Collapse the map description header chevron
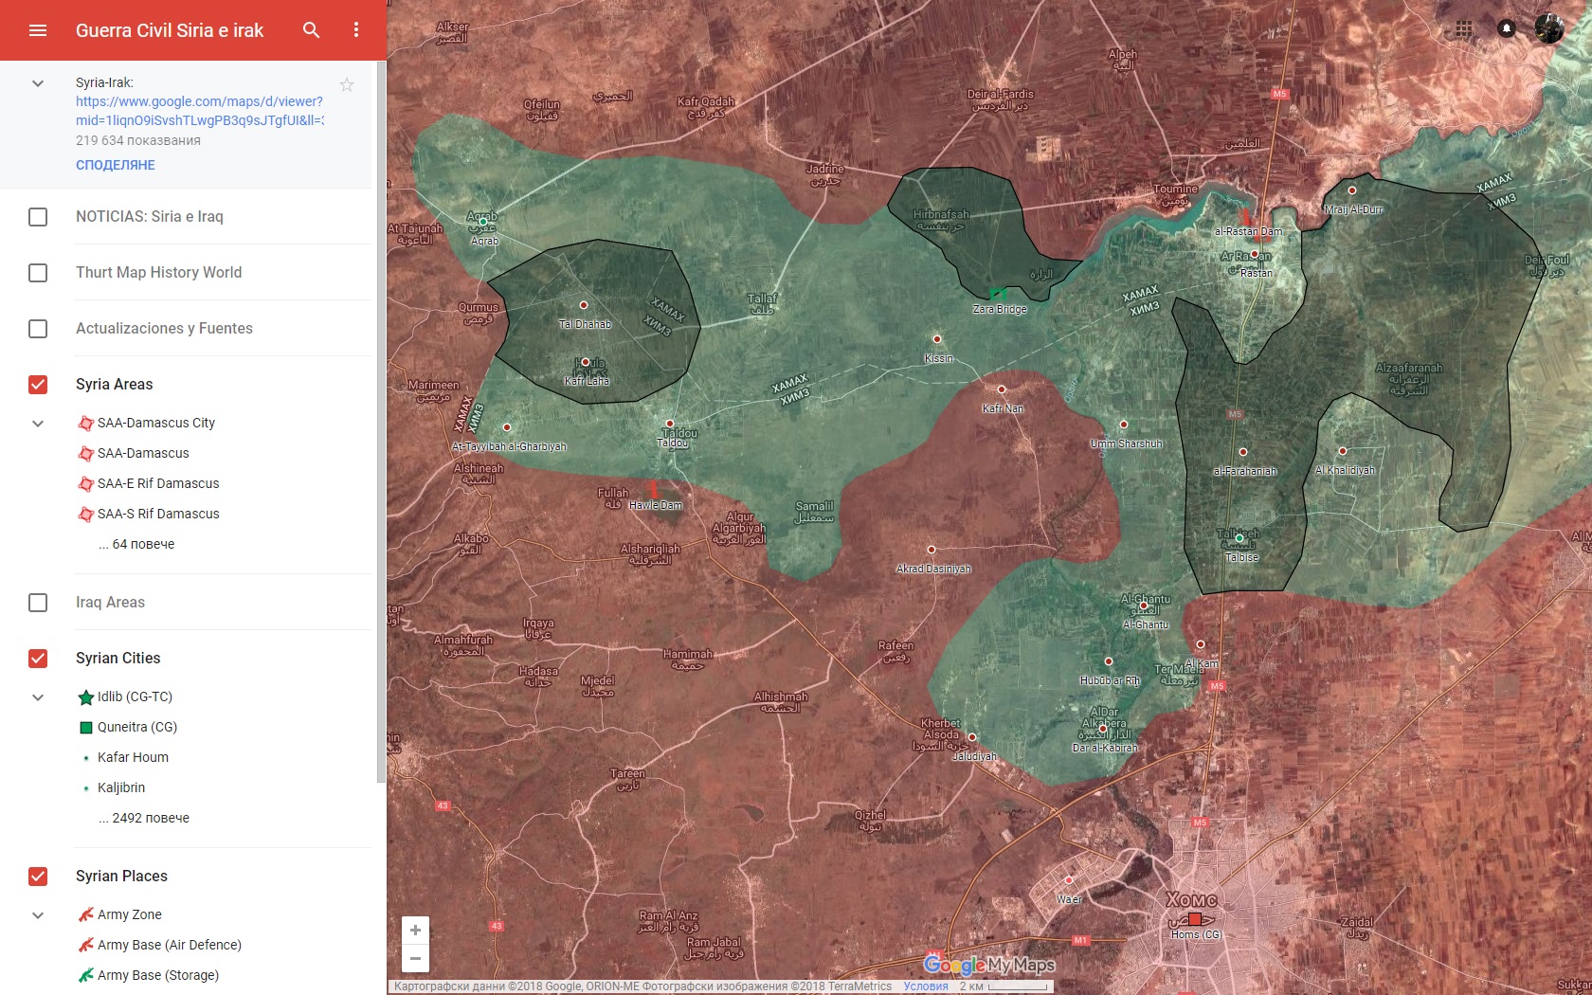This screenshot has width=1592, height=995. click(x=38, y=83)
